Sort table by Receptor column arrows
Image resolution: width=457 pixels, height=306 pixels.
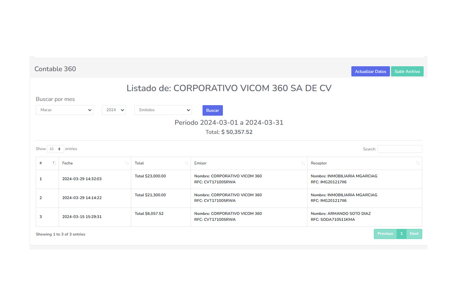[418, 163]
